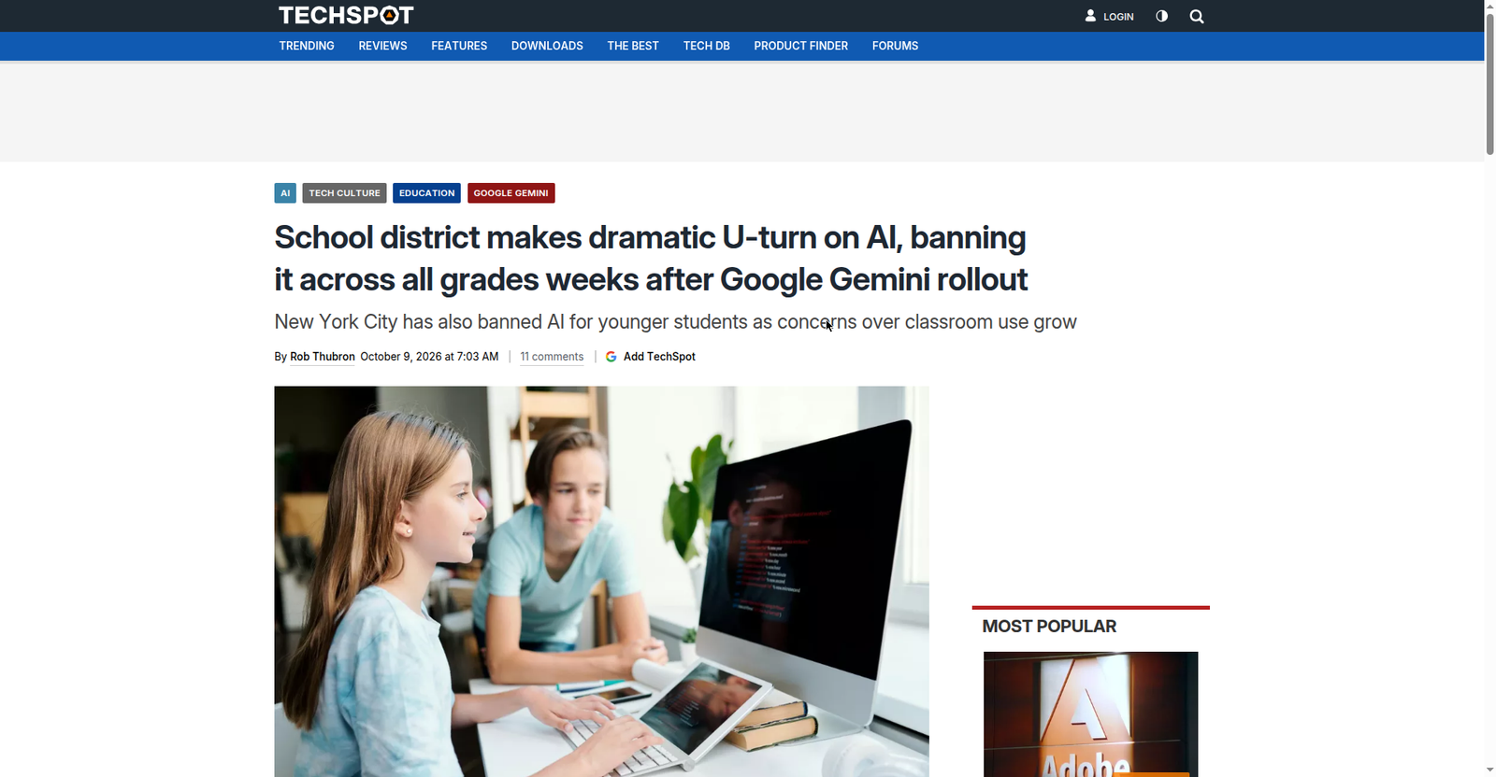Toggle the dark mode contrast icon

[1161, 16]
